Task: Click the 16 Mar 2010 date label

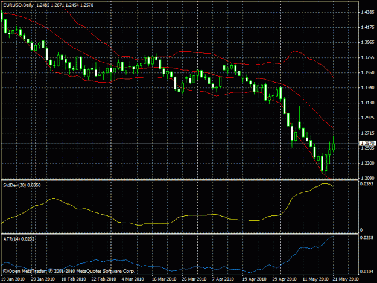Action: (x=164, y=279)
